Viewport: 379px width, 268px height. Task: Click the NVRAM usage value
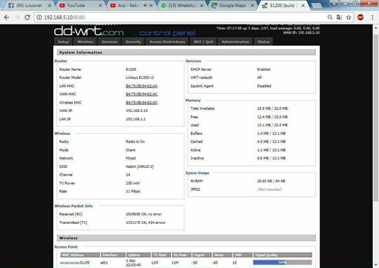[271, 181]
